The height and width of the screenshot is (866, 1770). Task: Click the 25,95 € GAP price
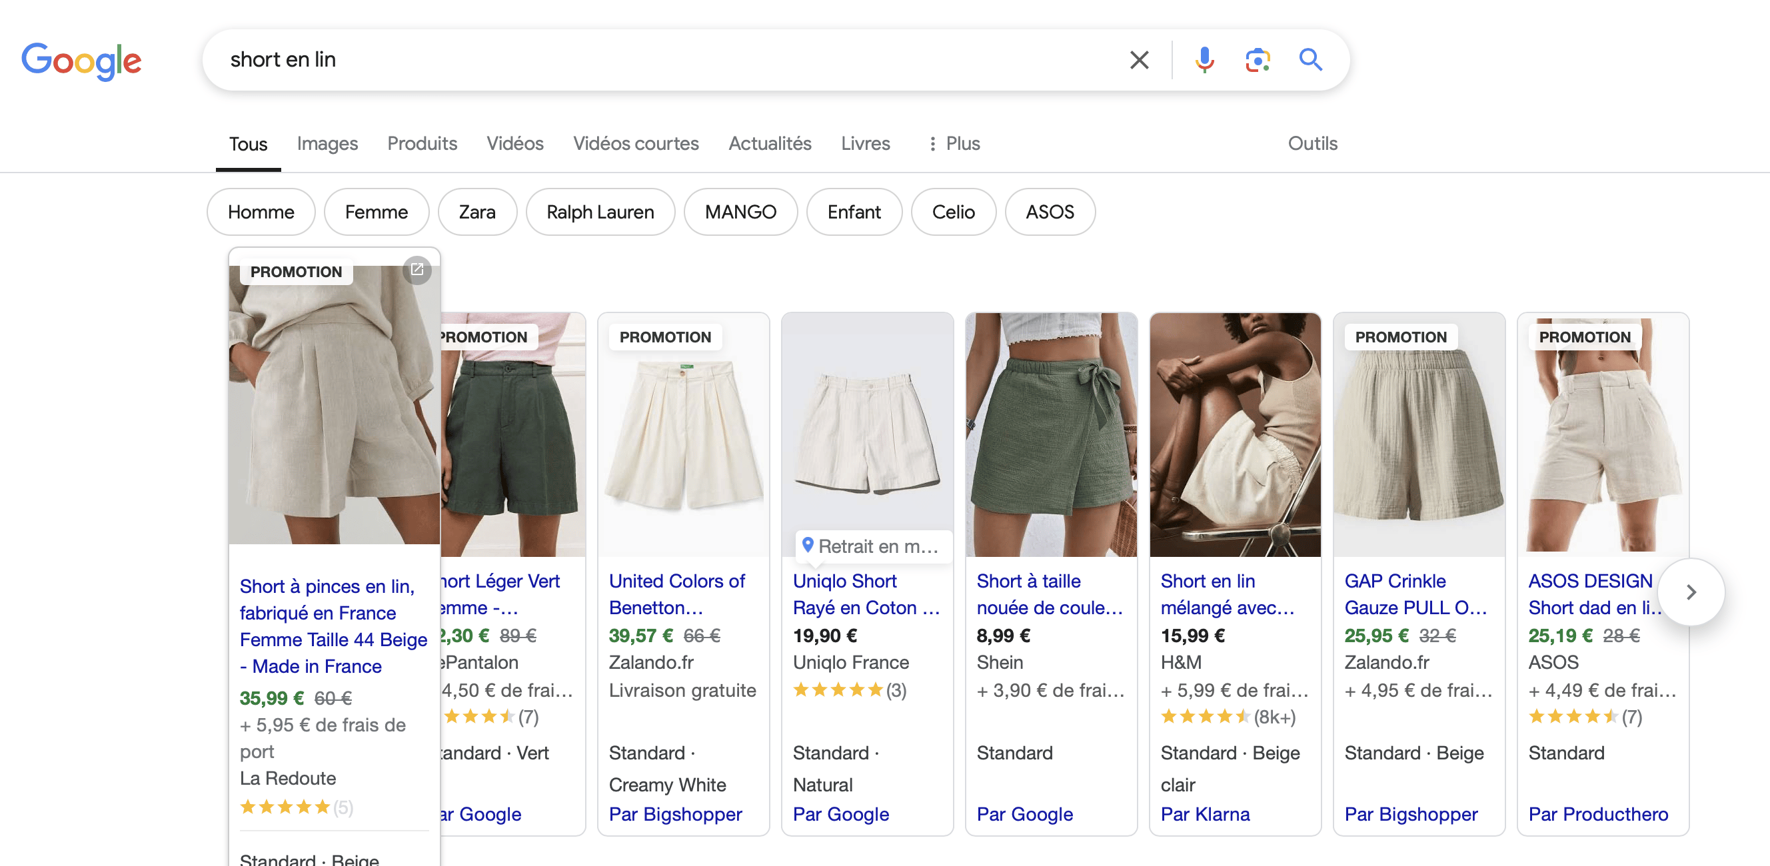pos(1376,636)
